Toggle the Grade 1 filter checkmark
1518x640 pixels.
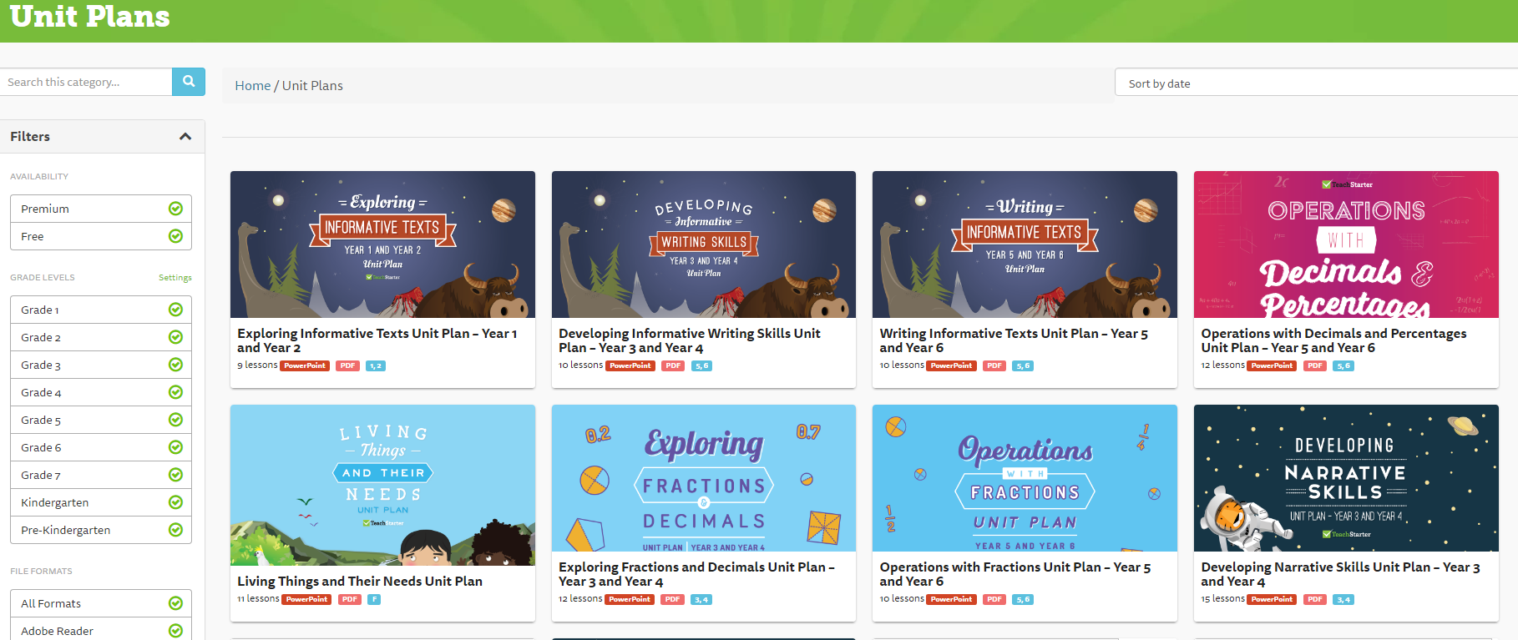175,310
